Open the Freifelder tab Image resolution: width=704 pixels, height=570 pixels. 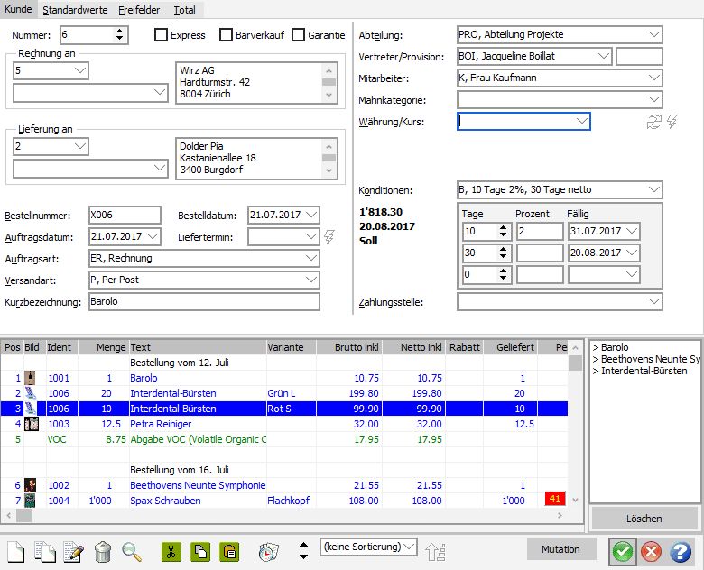(142, 10)
